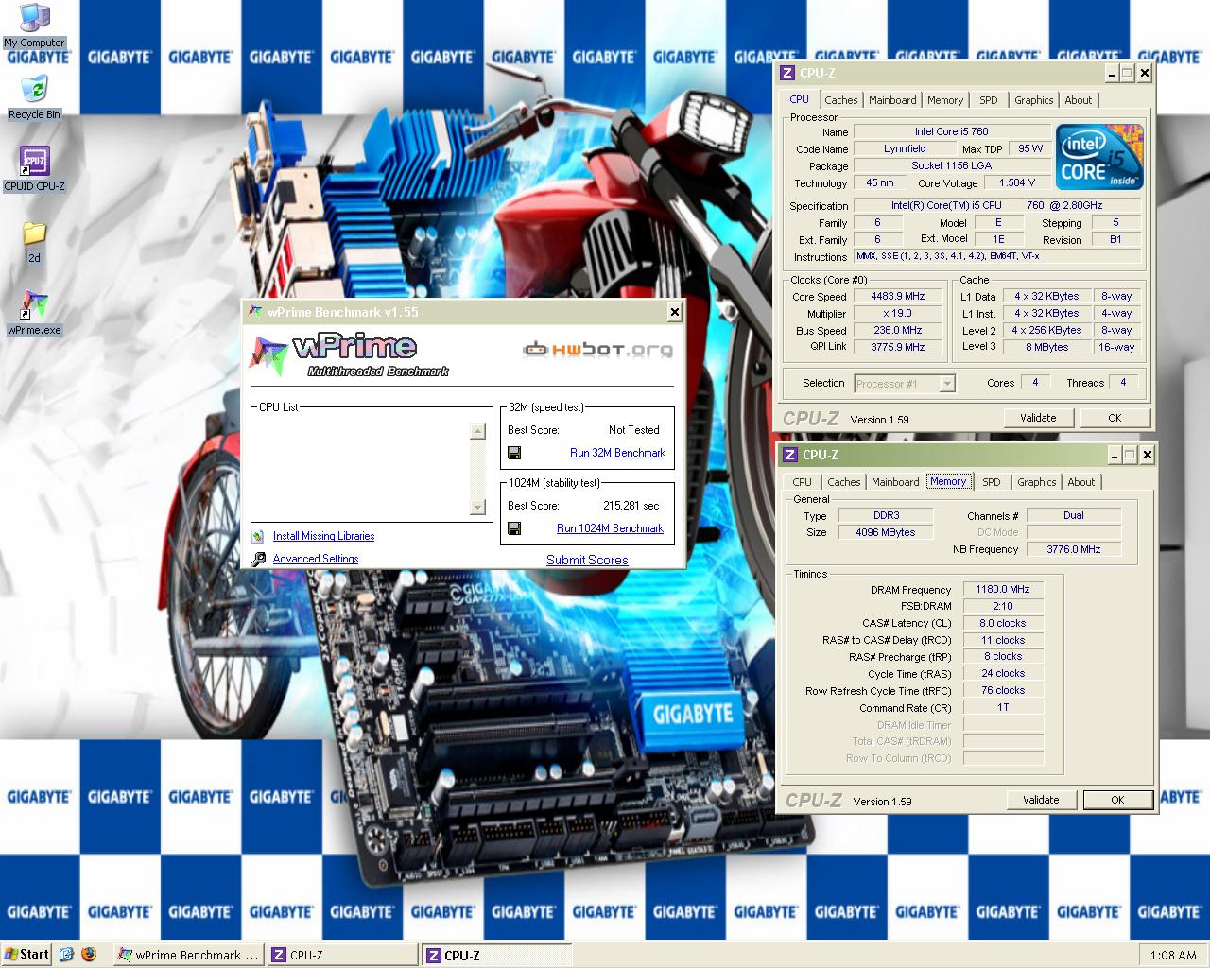Open Caches tab in lower CPU-Z window
1210x968 pixels.
[x=843, y=482]
